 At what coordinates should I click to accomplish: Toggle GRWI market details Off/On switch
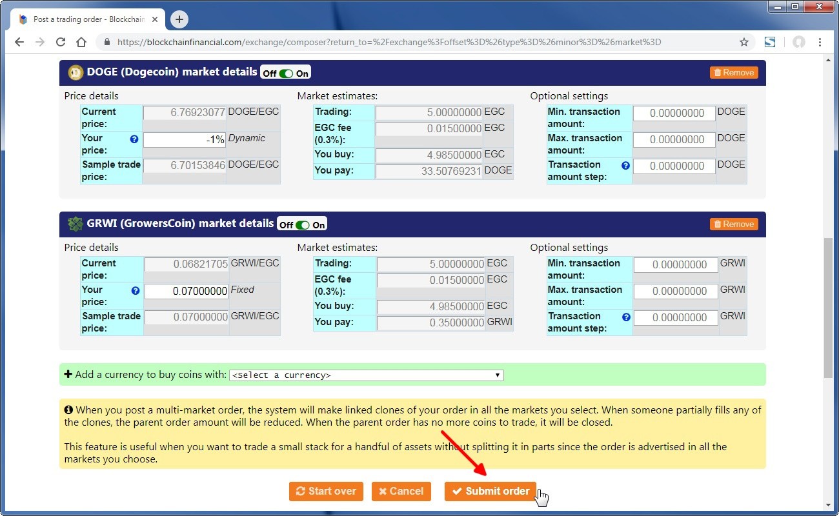pyautogui.click(x=302, y=224)
